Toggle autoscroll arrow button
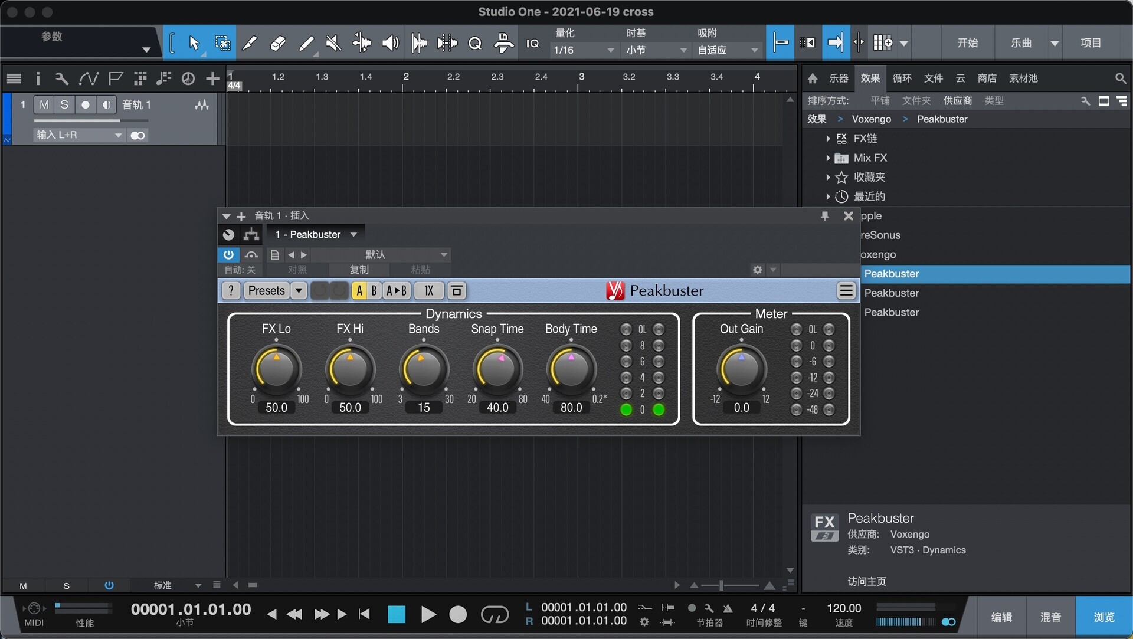The width and height of the screenshot is (1133, 639). tap(836, 42)
